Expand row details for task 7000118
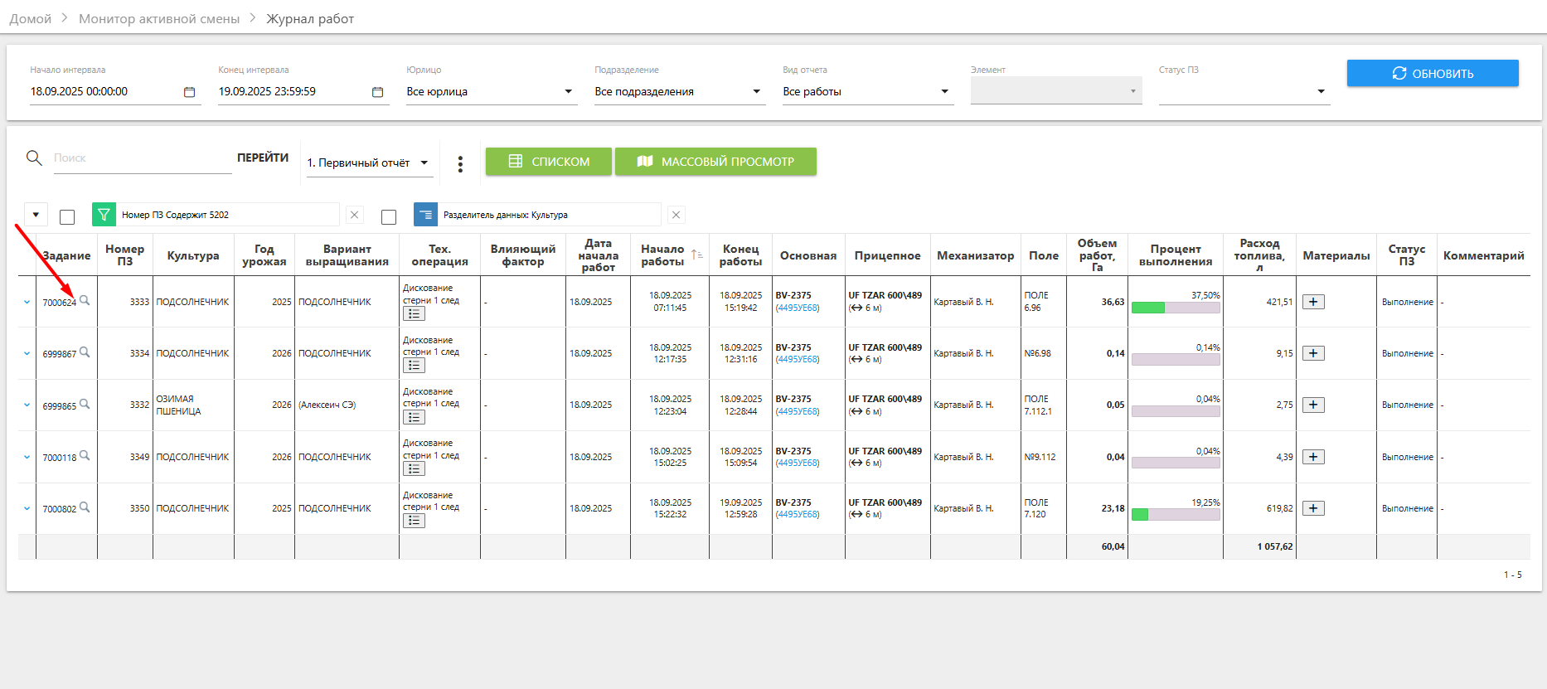This screenshot has height=689, width=1547. pyautogui.click(x=27, y=457)
